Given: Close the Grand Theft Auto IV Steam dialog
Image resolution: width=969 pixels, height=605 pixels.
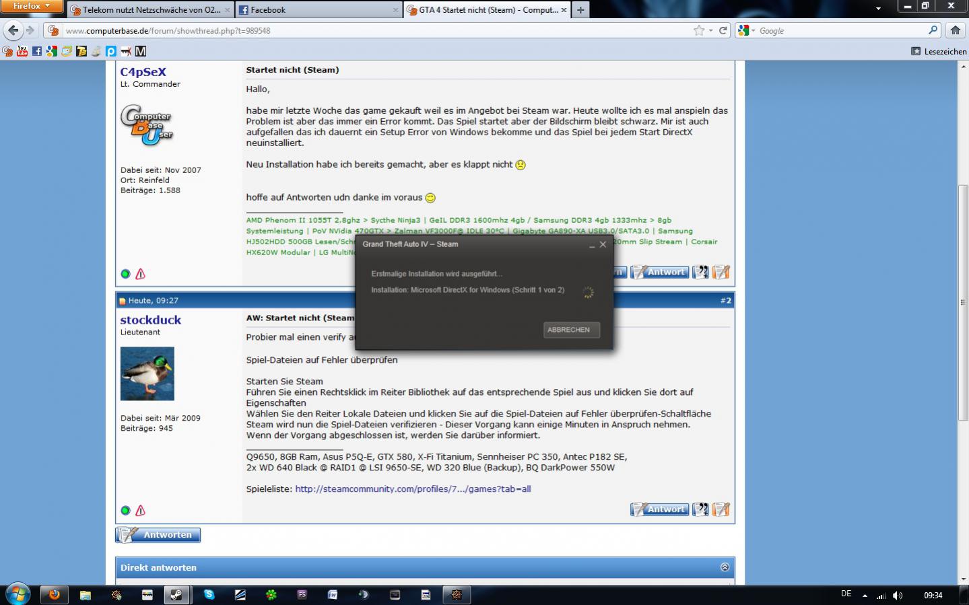Looking at the screenshot, I should pyautogui.click(x=603, y=244).
